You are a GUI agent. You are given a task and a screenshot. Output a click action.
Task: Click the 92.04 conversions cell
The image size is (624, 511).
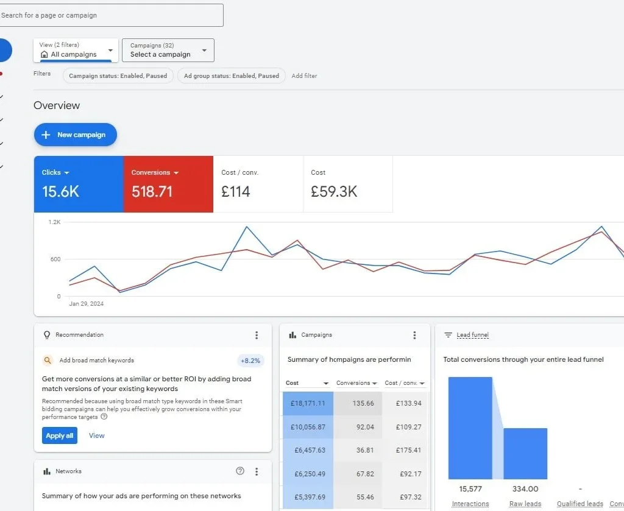click(358, 427)
